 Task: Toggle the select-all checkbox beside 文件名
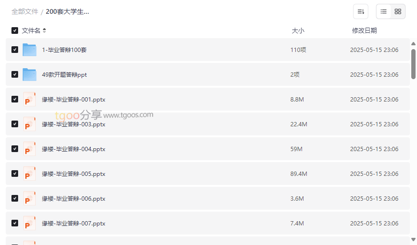coord(15,31)
